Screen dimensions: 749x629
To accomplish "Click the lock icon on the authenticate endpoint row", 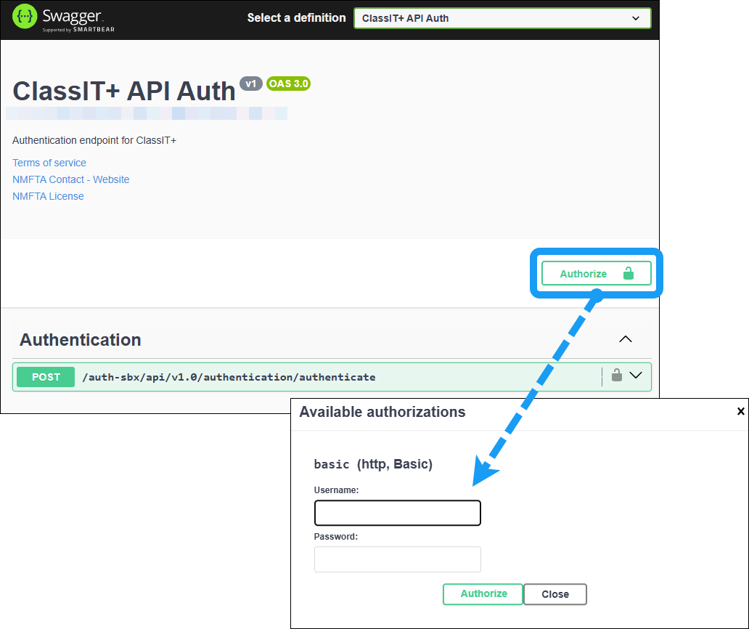I will coord(616,376).
